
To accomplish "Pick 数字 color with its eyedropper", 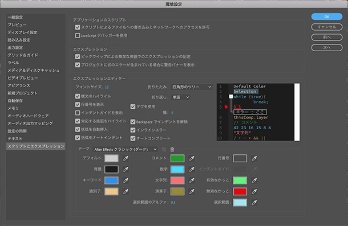I will [x=192, y=169].
